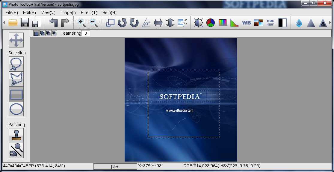This screenshot has height=172, width=334.
Task: Open the Help(H) menu
Action: pos(109,13)
